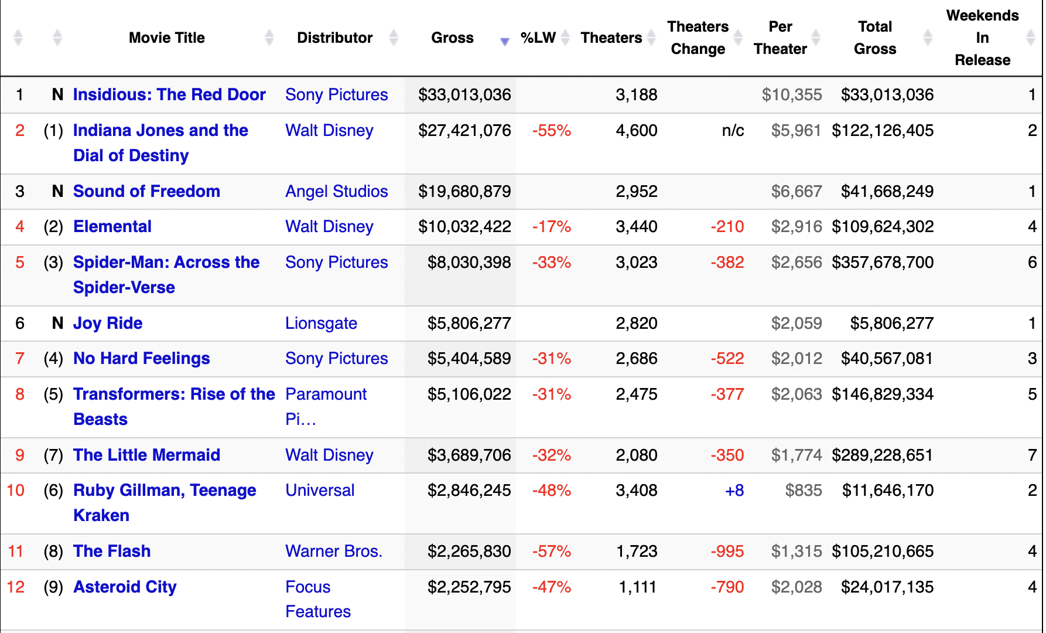Select the -57% change value
This screenshot has height=633, width=1046.
point(552,552)
